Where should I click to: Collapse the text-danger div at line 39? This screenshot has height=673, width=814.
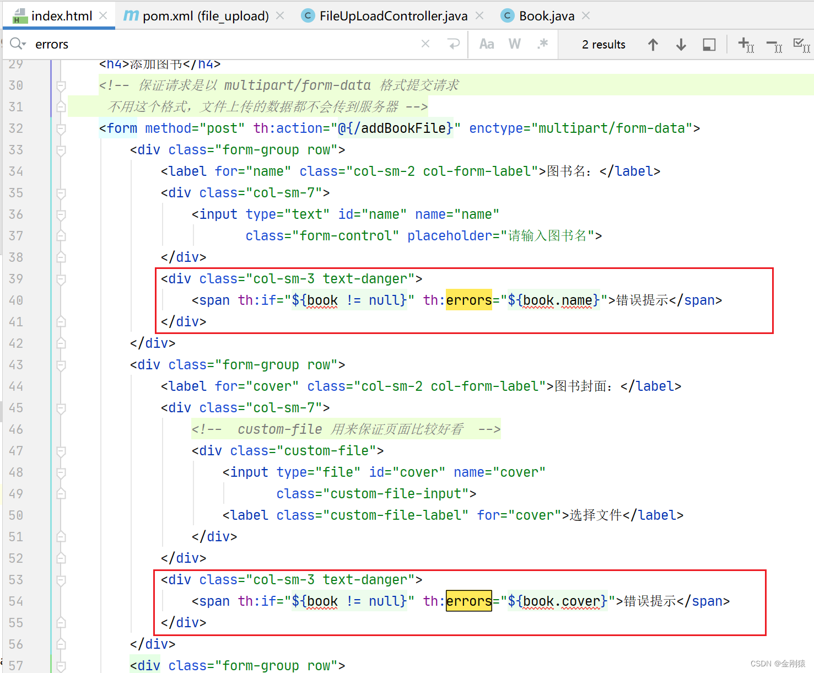pyautogui.click(x=61, y=279)
